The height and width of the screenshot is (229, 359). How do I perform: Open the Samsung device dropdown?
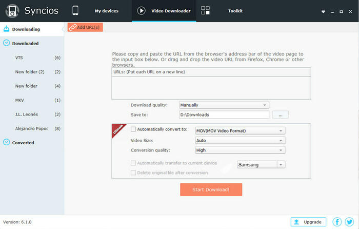261,164
